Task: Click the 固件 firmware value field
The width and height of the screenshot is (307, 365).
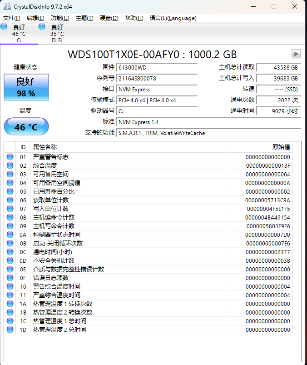Action: (x=157, y=67)
